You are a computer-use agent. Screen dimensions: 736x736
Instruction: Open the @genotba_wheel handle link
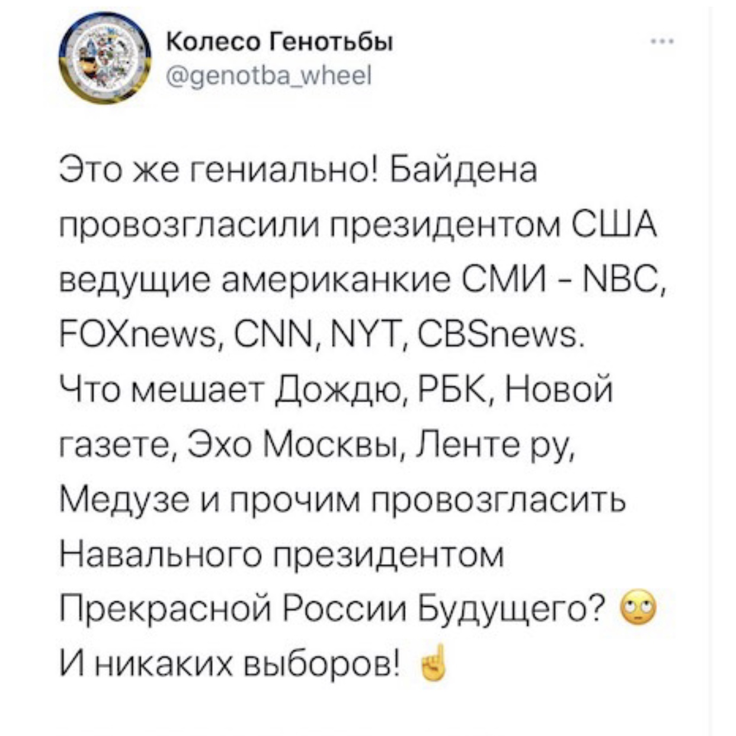pos(268,75)
